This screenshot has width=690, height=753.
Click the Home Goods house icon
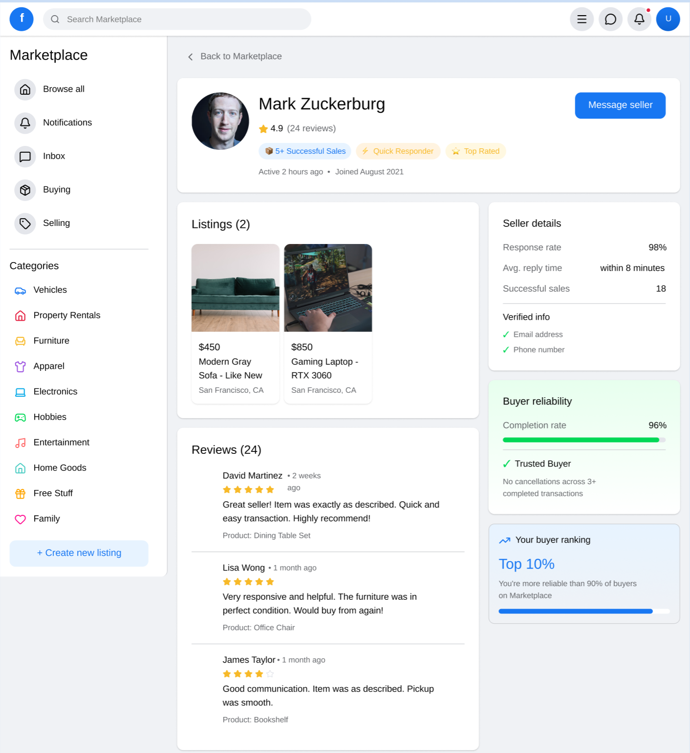tap(20, 468)
